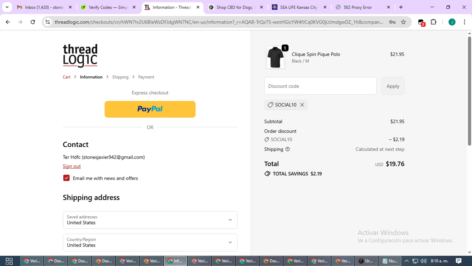
Task: Go back to Cart via breadcrumb
Action: [67, 77]
